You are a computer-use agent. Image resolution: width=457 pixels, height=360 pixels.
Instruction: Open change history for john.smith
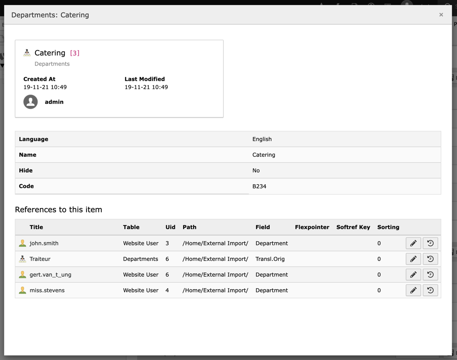[430, 243]
